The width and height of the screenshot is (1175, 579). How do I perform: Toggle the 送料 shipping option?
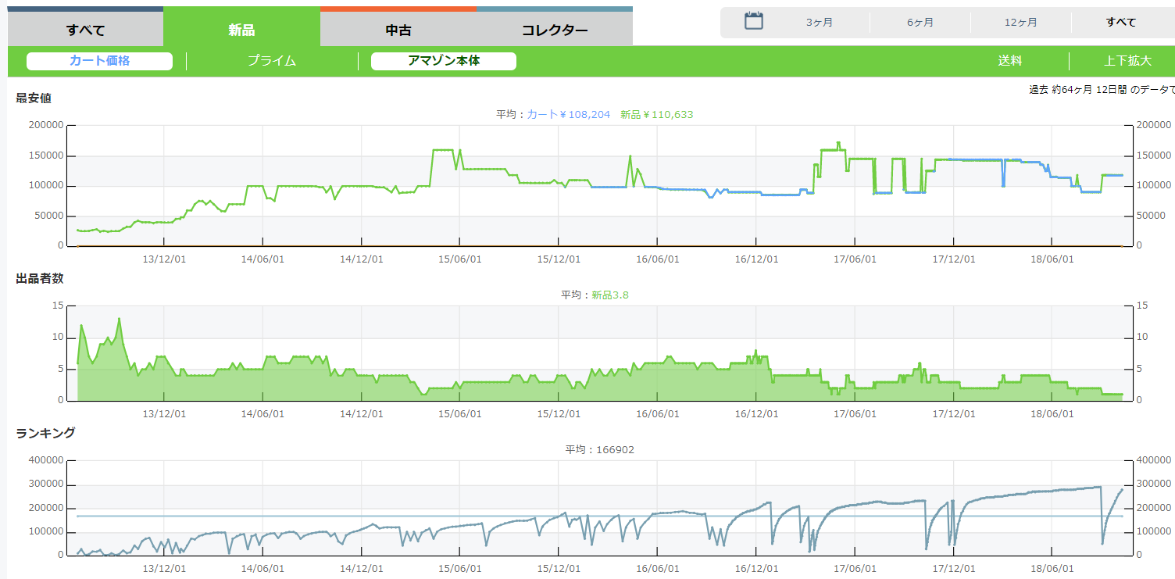1009,61
